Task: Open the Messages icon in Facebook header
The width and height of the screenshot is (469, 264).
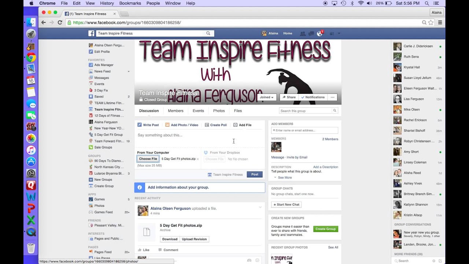Action: (311, 33)
